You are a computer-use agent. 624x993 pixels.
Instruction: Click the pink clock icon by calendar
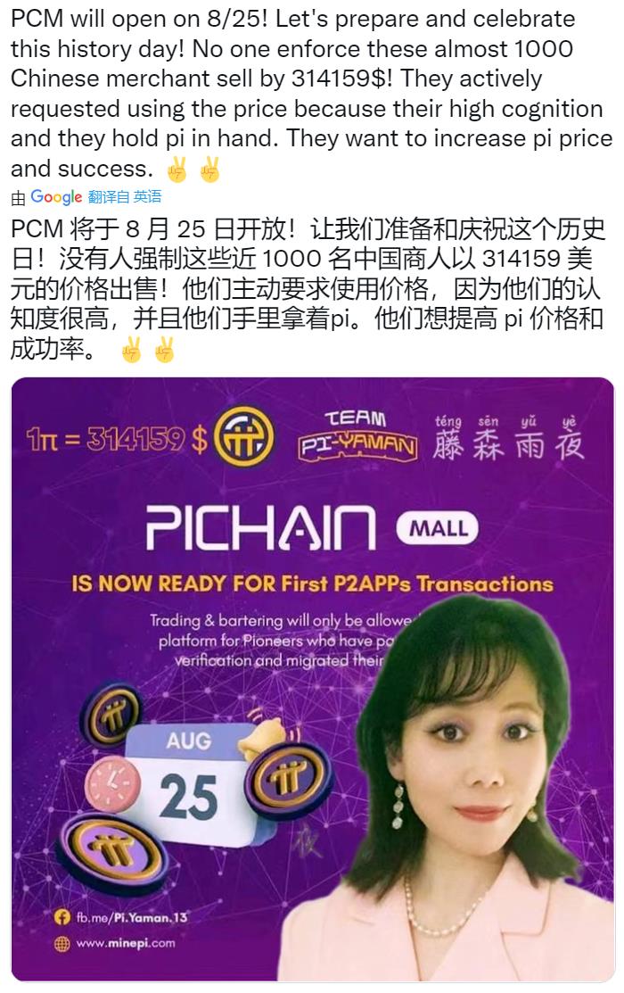(112, 783)
